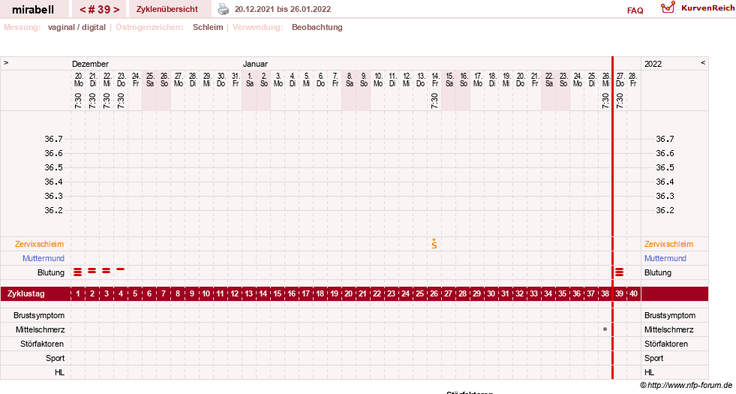Click the date header 20. Mo
The width and height of the screenshot is (736, 394).
click(x=78, y=80)
